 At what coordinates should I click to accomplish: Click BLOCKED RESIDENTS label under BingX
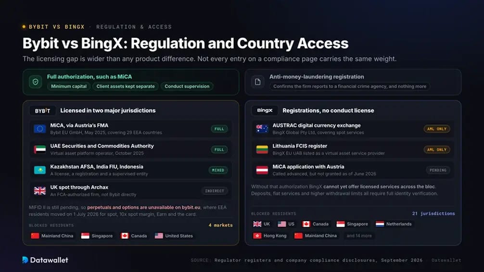tap(273, 214)
